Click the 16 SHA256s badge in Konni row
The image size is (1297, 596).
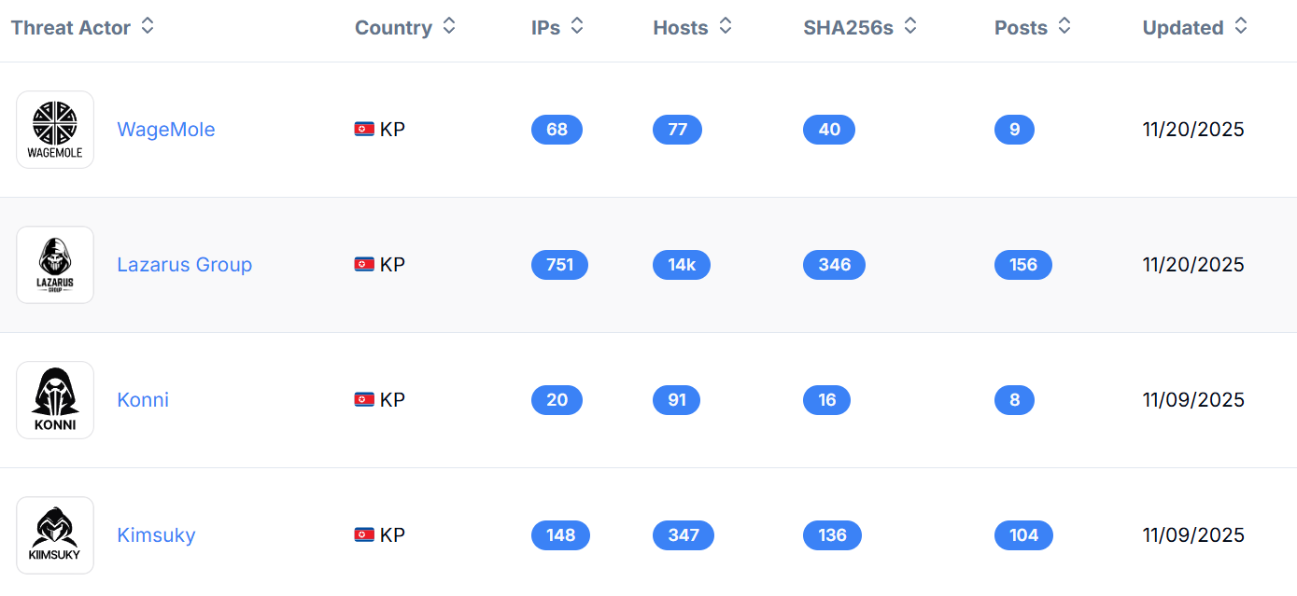coord(826,399)
